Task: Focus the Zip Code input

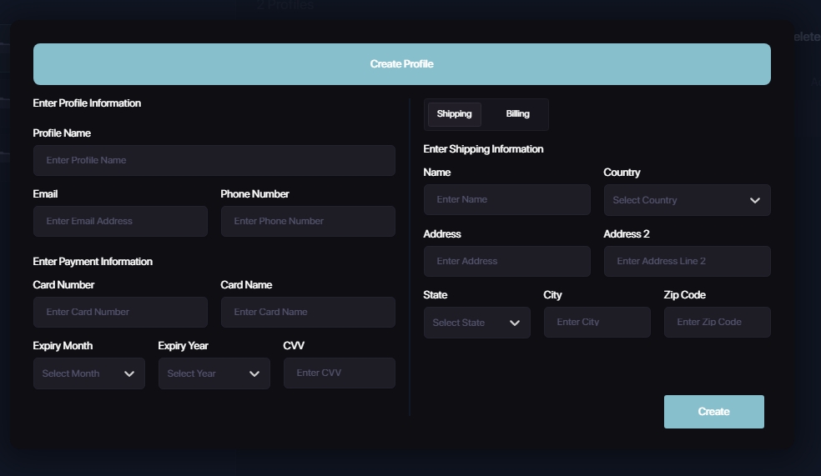Action: 717,322
